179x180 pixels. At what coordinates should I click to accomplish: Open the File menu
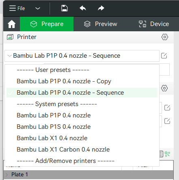[17, 9]
